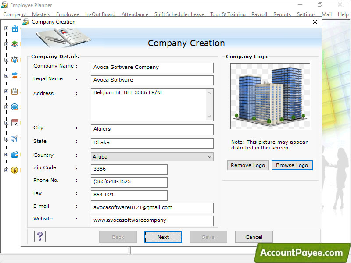The image size is (351, 263).
Task: Click the City field containing Algiers
Action: point(152,129)
